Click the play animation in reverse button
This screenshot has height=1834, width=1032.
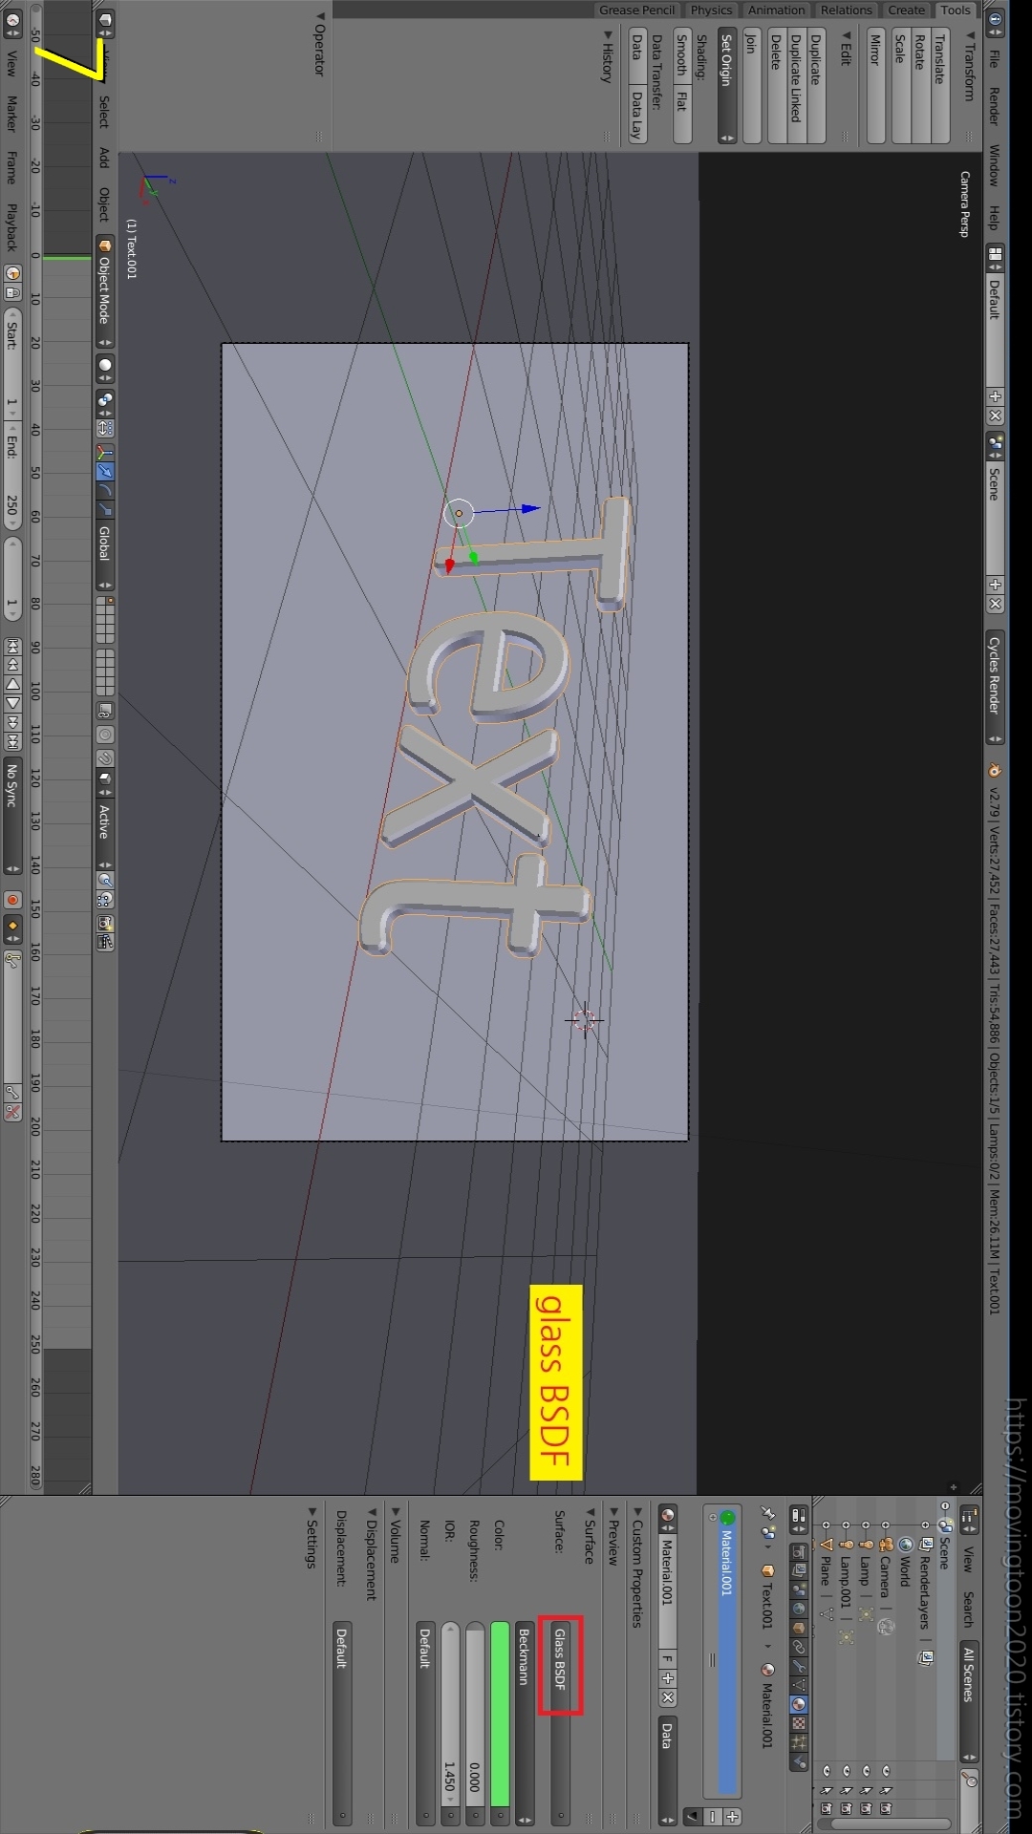tap(12, 683)
